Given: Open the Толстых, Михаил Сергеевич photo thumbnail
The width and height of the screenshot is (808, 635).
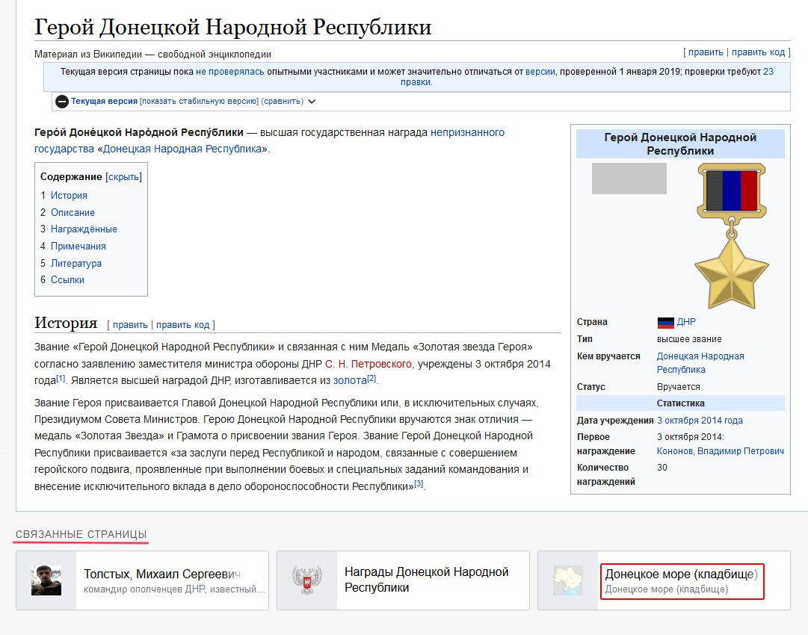Looking at the screenshot, I should (46, 580).
